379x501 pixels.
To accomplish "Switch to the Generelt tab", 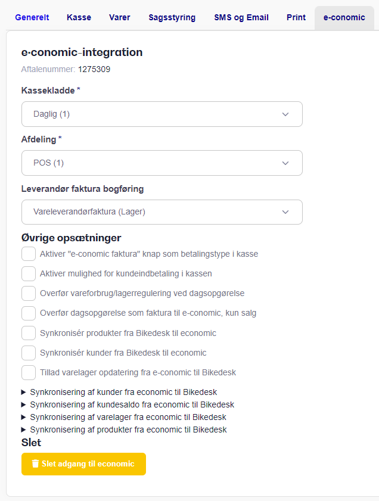I will (x=32, y=17).
